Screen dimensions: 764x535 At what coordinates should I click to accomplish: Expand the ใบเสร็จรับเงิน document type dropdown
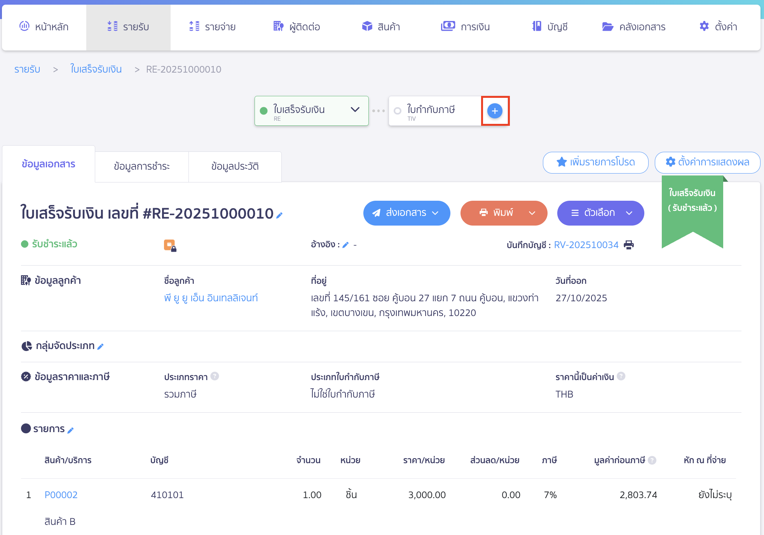coord(355,110)
